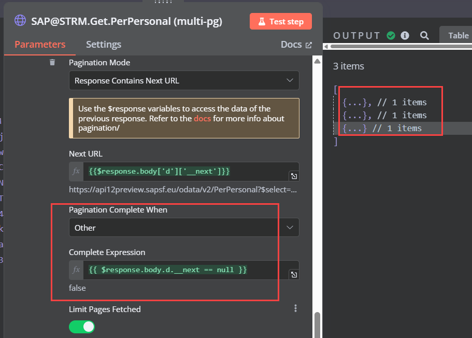
Task: Run the step with Test step button
Action: pyautogui.click(x=280, y=22)
